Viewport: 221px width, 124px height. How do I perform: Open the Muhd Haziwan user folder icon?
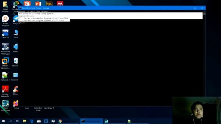(6, 7)
